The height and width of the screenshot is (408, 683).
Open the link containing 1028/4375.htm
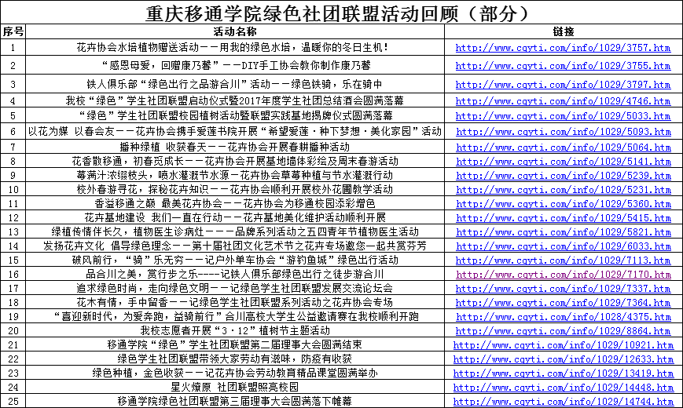coord(564,317)
